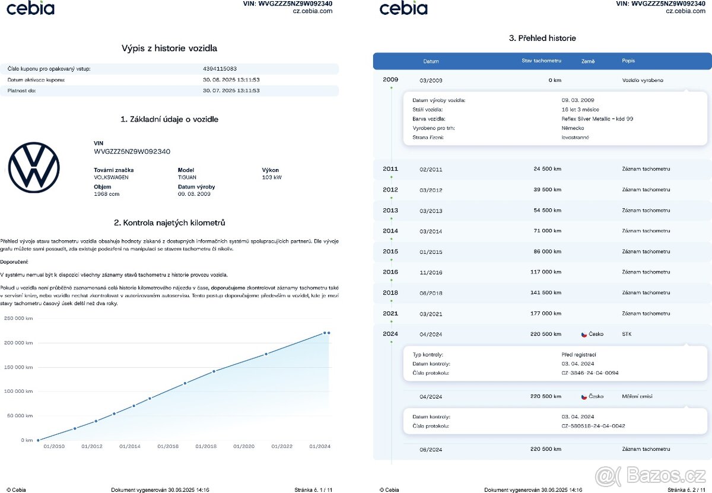Click the cebia logo above Přehled historie
Viewport: 712px width, 493px height.
(x=403, y=8)
